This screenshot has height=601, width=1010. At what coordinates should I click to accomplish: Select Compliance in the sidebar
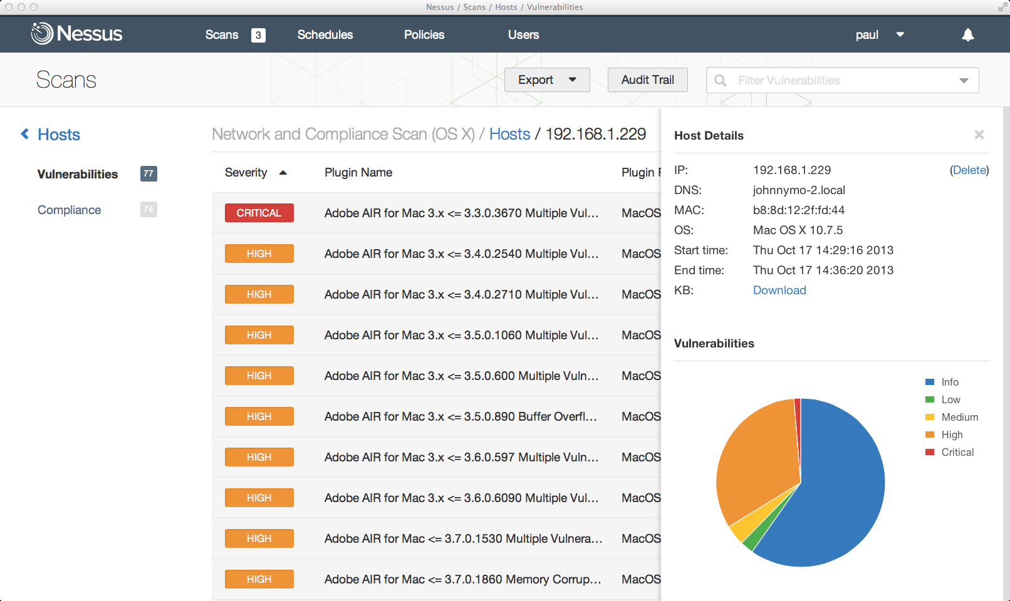[69, 210]
